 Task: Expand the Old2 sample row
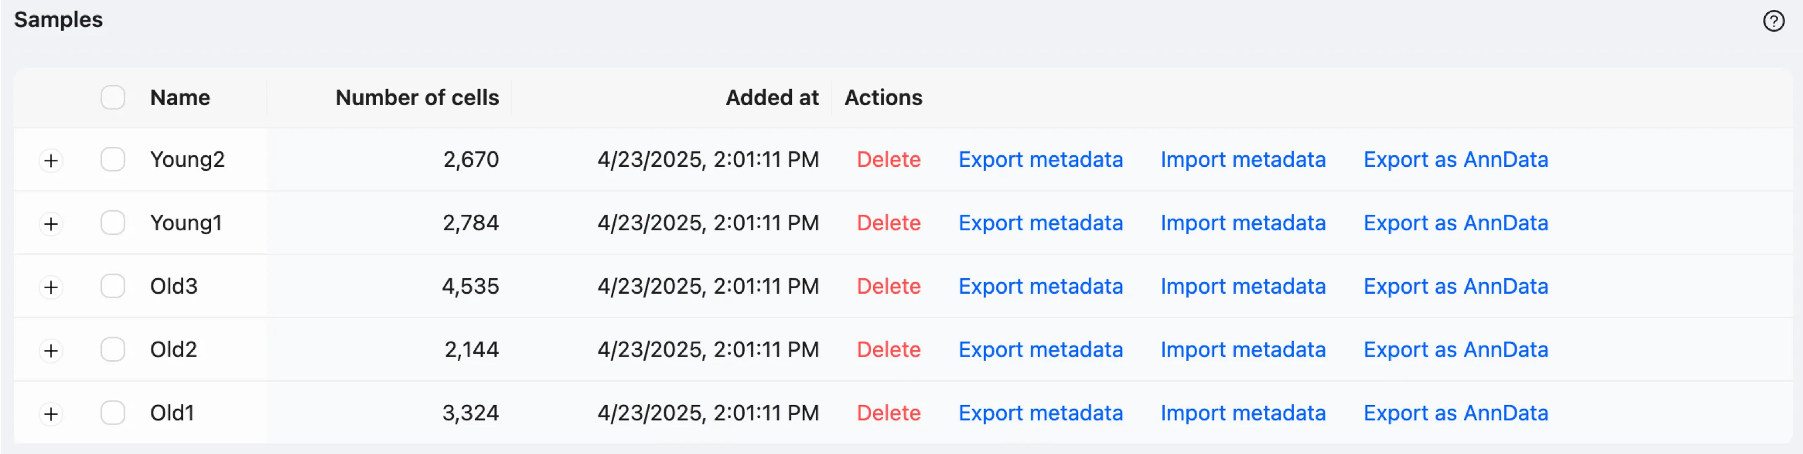pos(51,351)
